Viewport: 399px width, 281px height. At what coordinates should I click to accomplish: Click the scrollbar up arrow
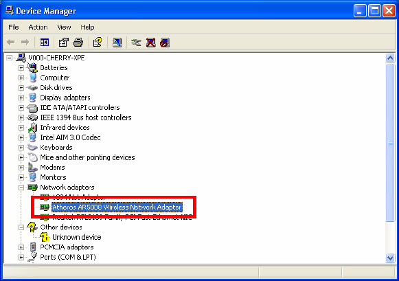(x=390, y=58)
